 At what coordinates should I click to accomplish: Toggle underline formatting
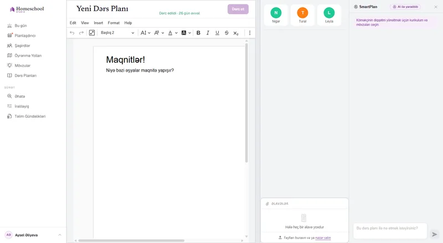pyautogui.click(x=217, y=33)
